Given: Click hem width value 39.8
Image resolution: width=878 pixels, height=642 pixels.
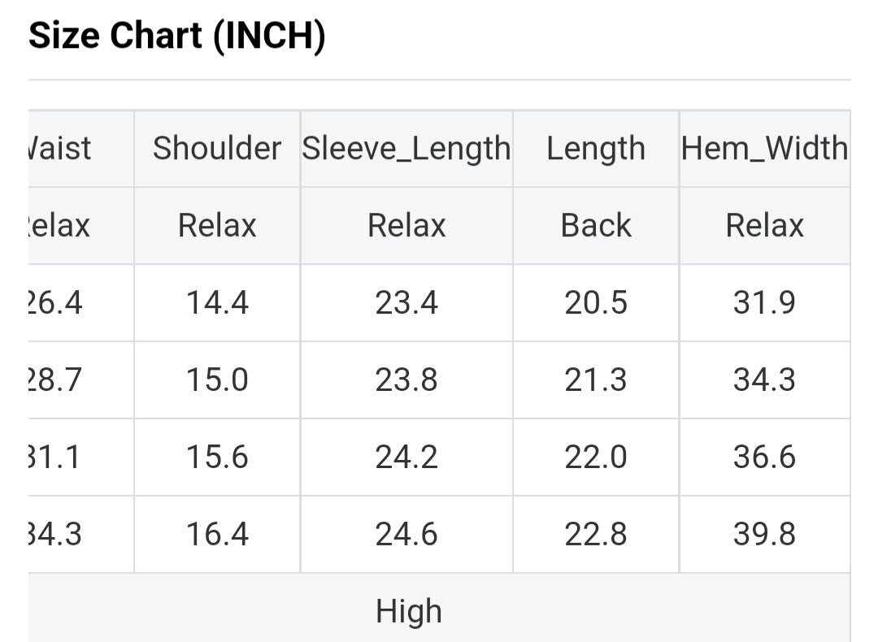Looking at the screenshot, I should click(x=764, y=534).
